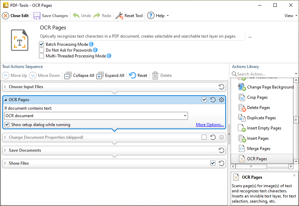
Task: Click the Close Edit button
Action: coord(16,16)
